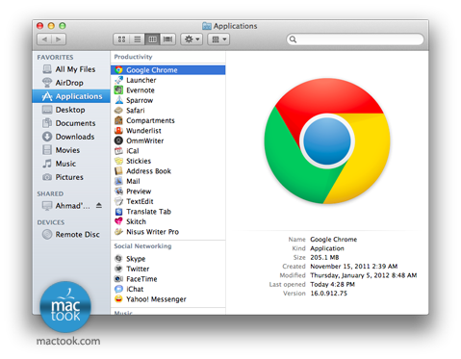Select Yahoo! Messenger smiley icon
This screenshot has height=359, width=461.
coord(118,299)
